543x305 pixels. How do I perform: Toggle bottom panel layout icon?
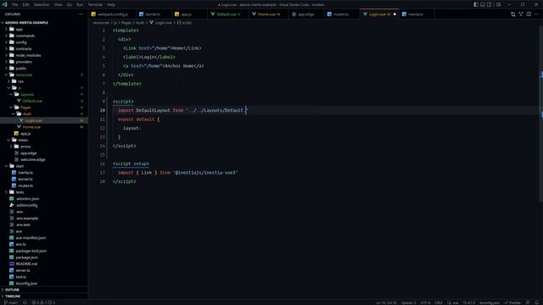pos(483,4)
